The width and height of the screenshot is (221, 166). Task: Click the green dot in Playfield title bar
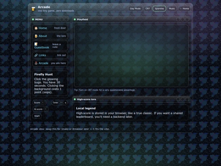pyautogui.click(x=75, y=19)
